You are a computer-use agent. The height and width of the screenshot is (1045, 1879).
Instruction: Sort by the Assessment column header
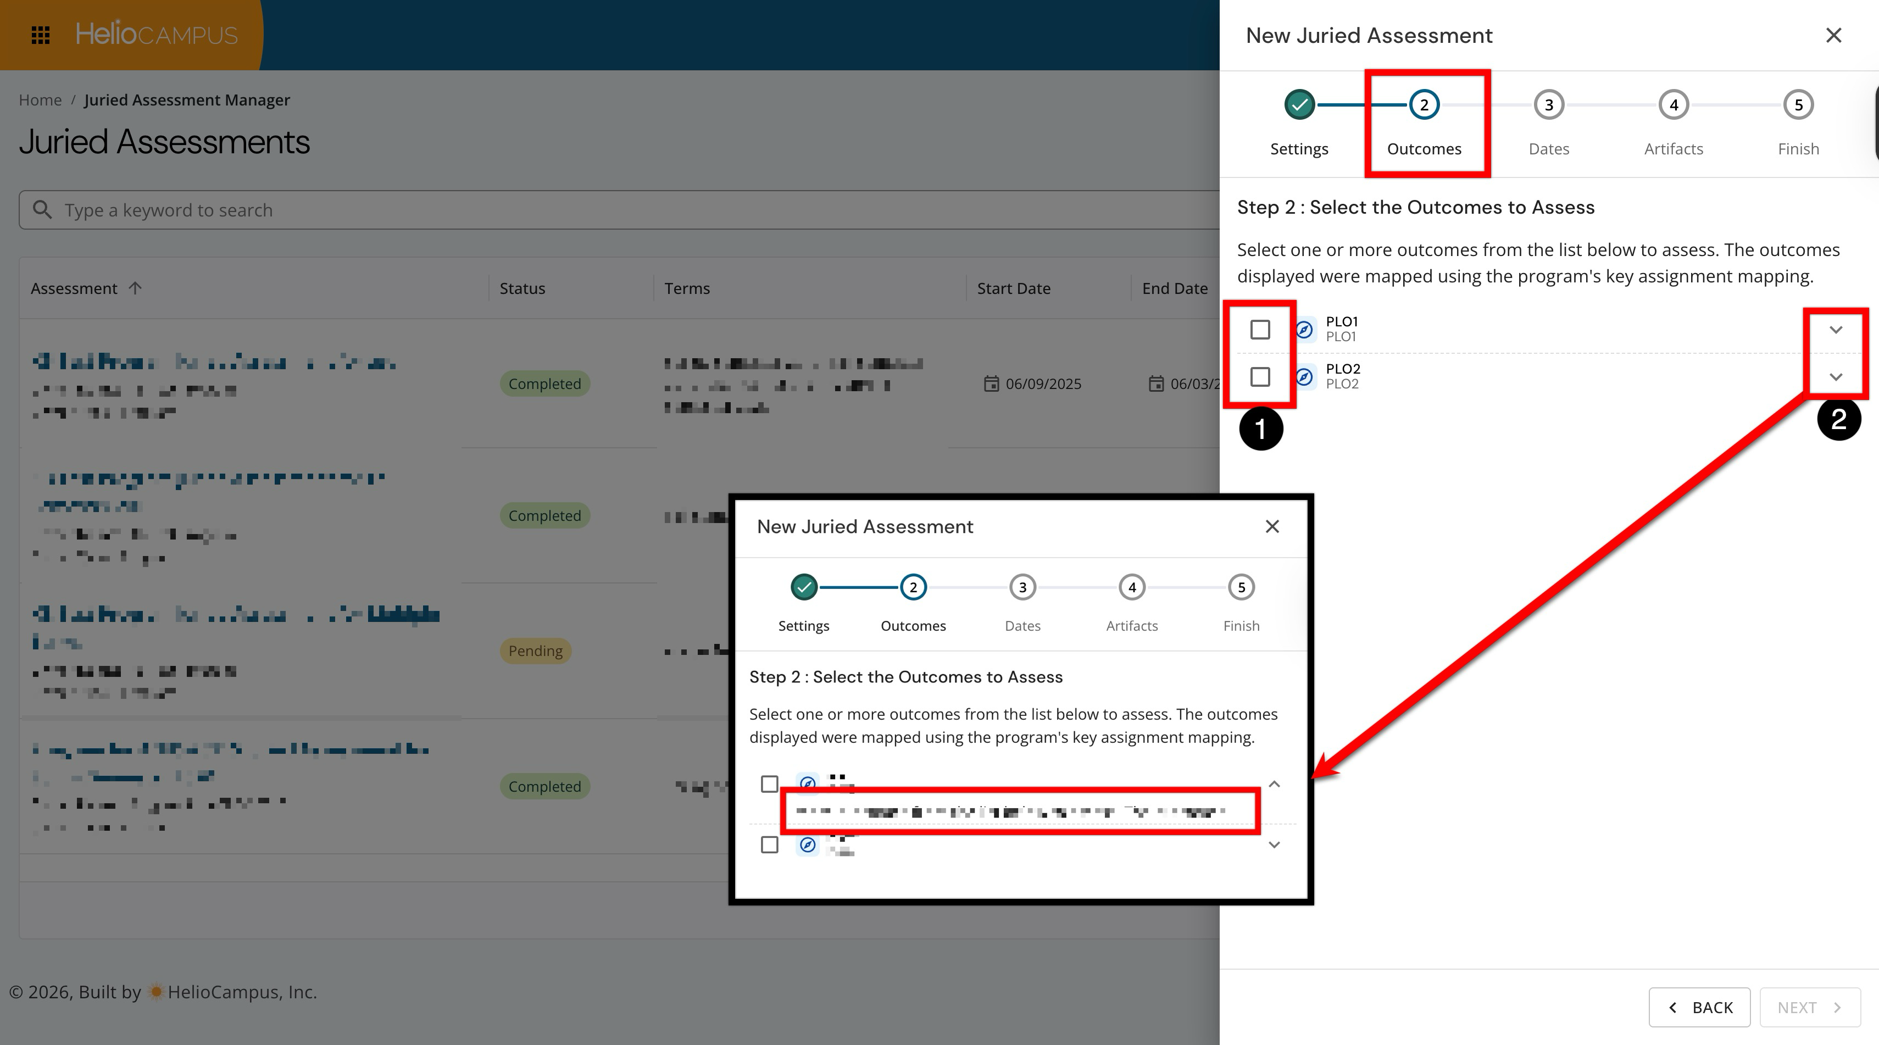74,288
